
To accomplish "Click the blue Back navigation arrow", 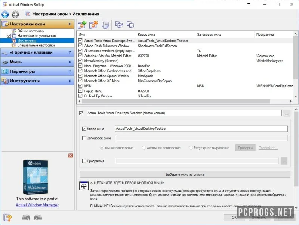I will tap(5, 14).
